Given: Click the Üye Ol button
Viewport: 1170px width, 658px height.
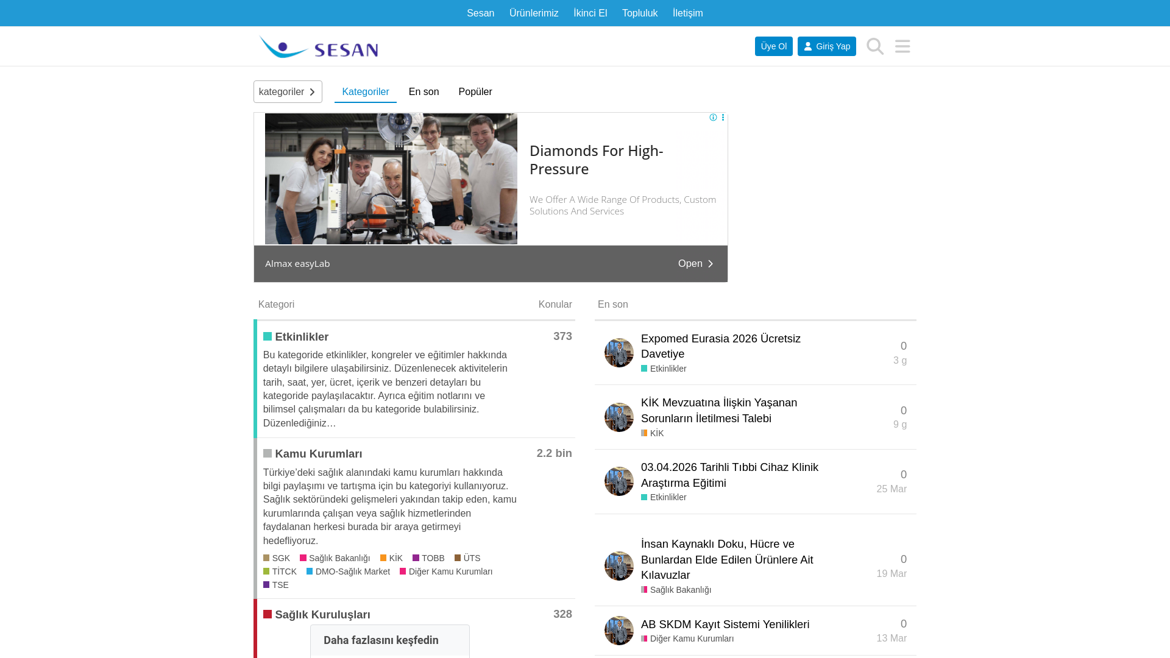Looking at the screenshot, I should pyautogui.click(x=774, y=46).
